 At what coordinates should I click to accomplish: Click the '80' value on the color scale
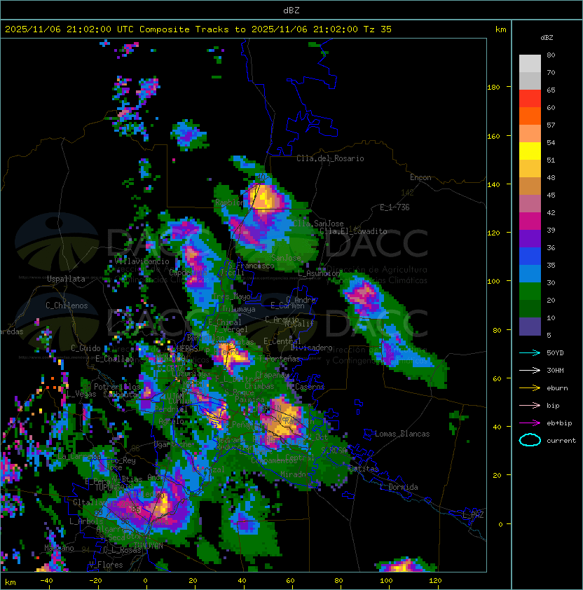pyautogui.click(x=551, y=55)
